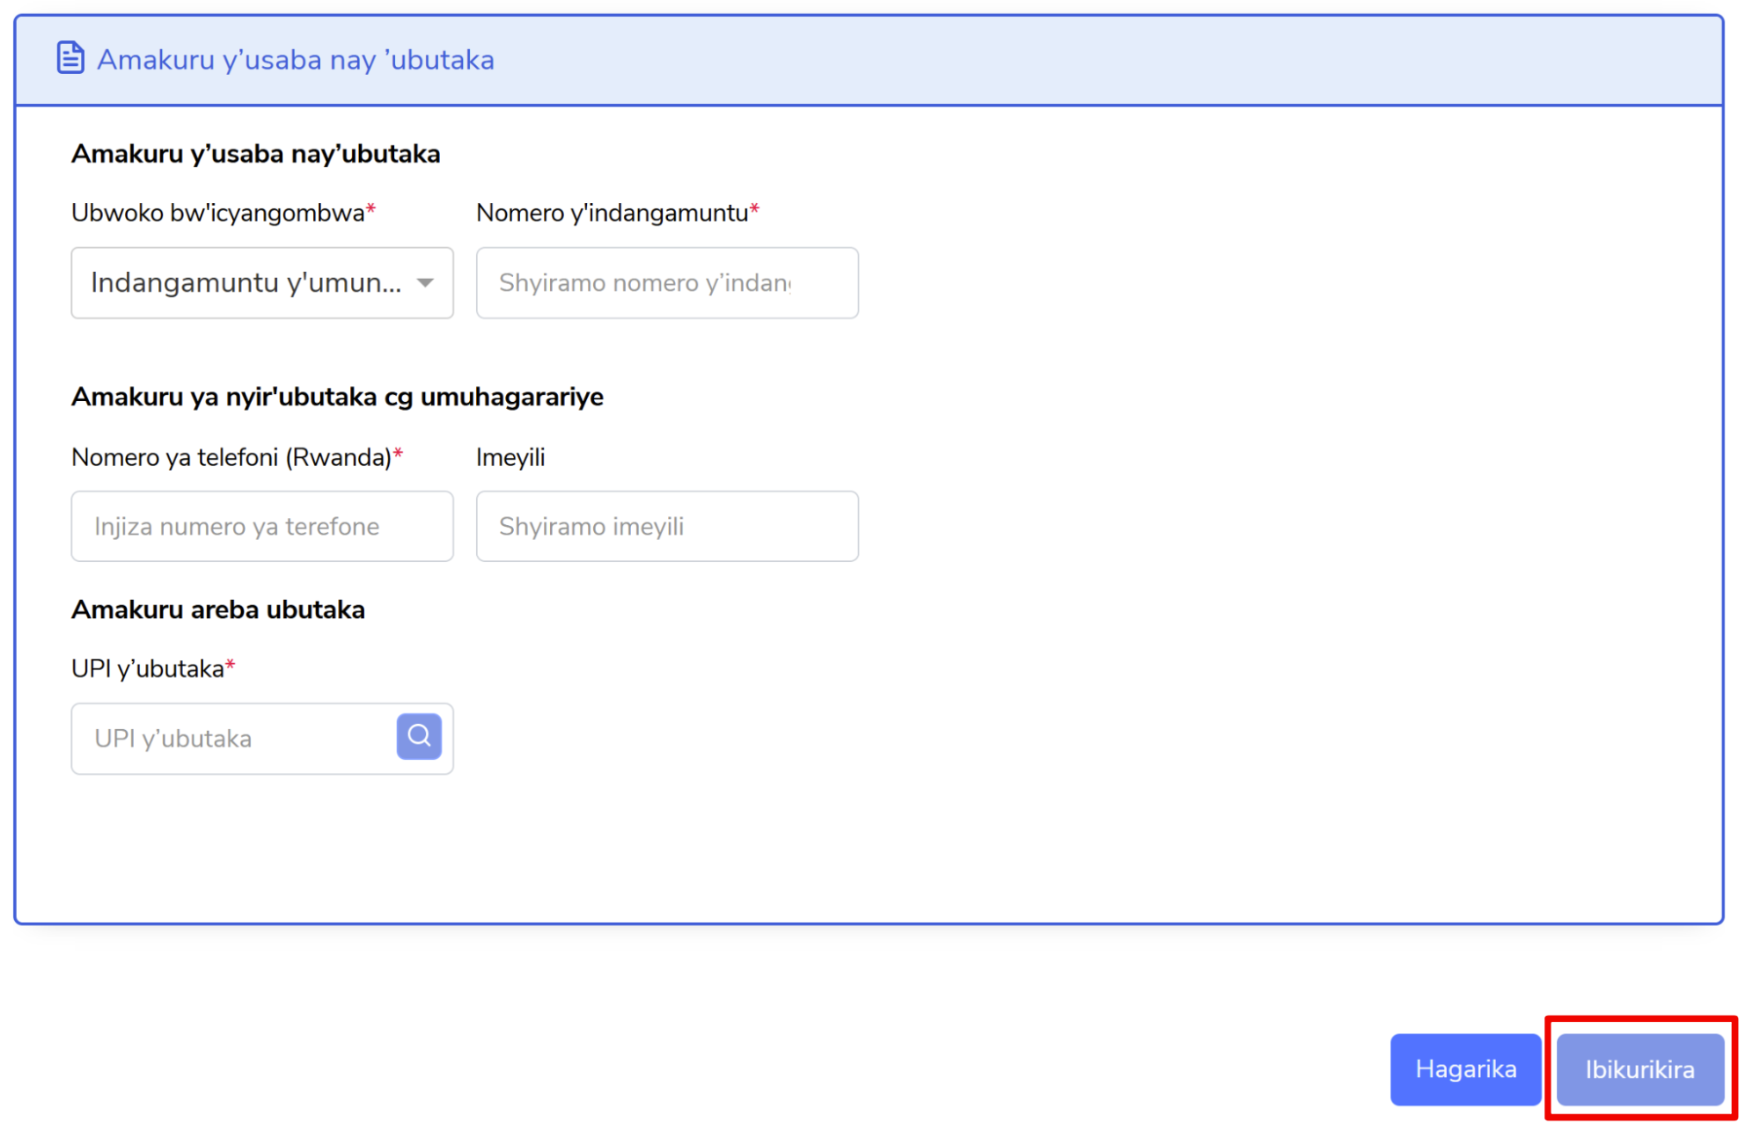Click inside the UPI y'ubutaka text box
The width and height of the screenshot is (1753, 1145).
click(233, 739)
